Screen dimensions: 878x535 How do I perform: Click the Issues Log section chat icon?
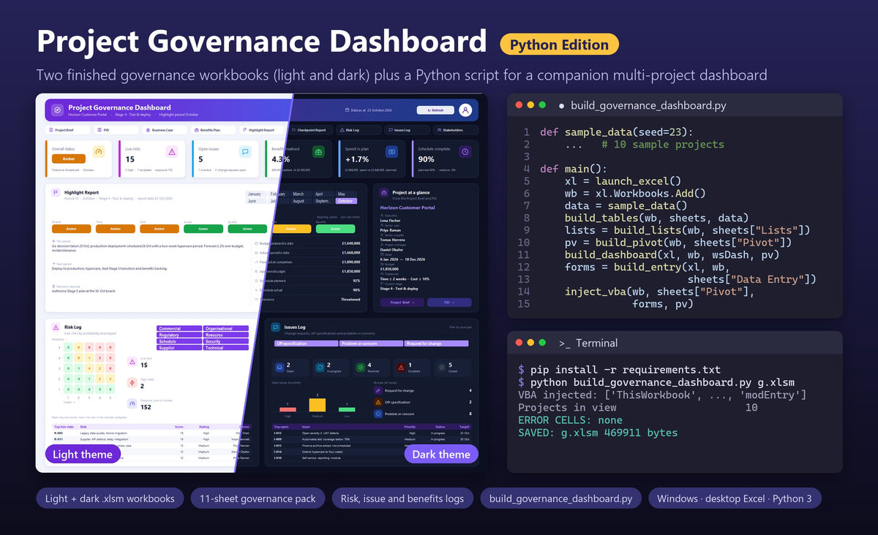pos(275,328)
